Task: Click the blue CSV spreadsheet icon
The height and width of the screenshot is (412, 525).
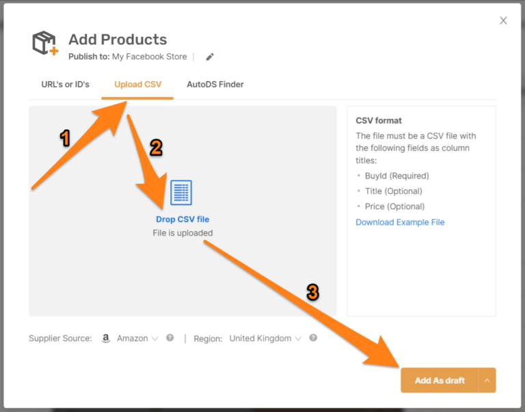Action: 181,193
